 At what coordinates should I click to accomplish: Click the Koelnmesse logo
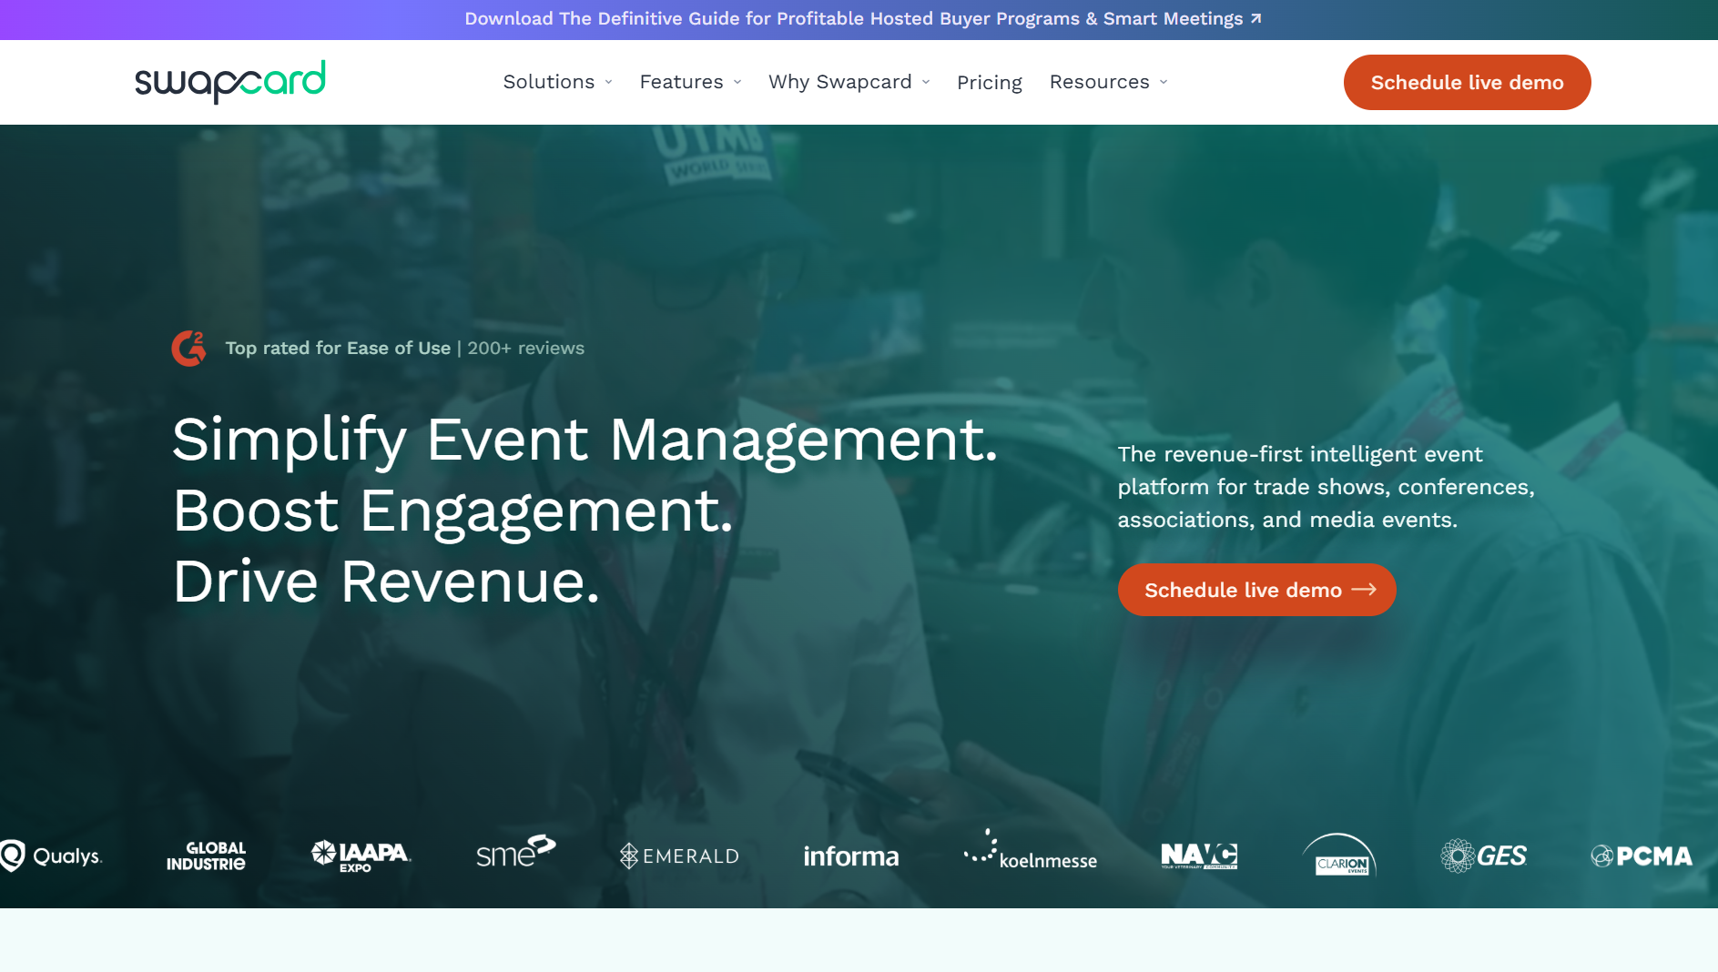tap(1031, 850)
